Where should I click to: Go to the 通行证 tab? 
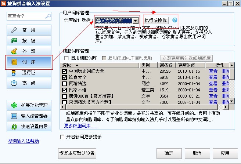[29, 73]
